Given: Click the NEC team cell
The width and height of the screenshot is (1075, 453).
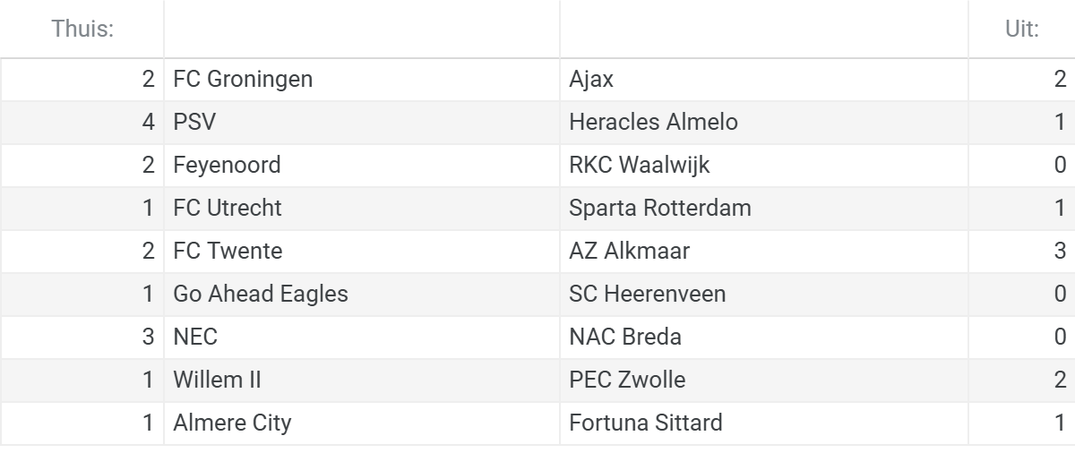Looking at the screenshot, I should click(x=362, y=338).
